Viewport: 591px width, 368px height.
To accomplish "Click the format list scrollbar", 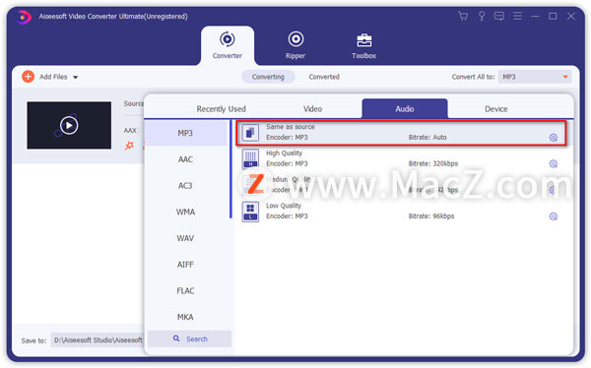I will click(x=230, y=169).
